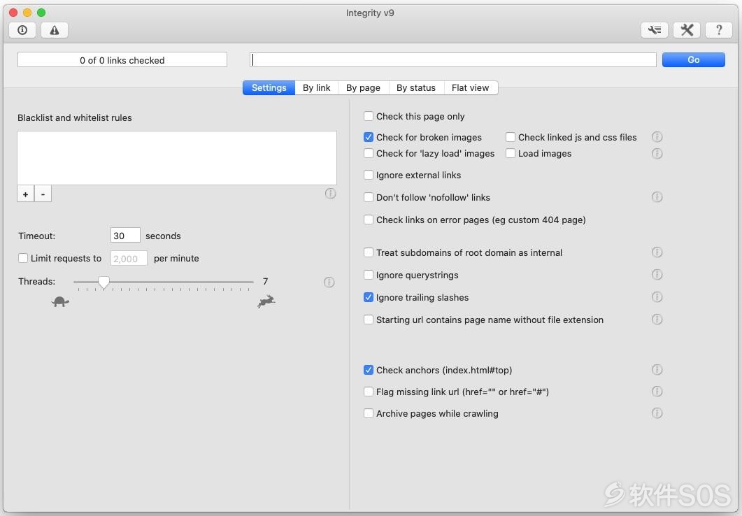
Task: Click info icon next to Load images
Action: click(657, 154)
